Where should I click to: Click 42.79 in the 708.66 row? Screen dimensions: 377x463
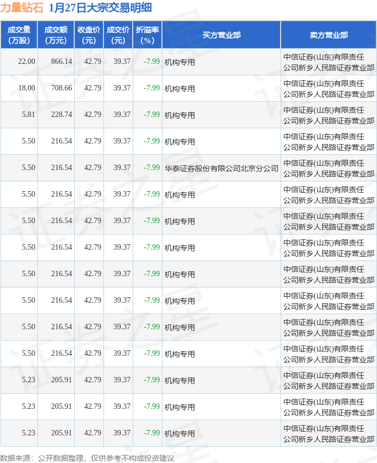coord(93,88)
